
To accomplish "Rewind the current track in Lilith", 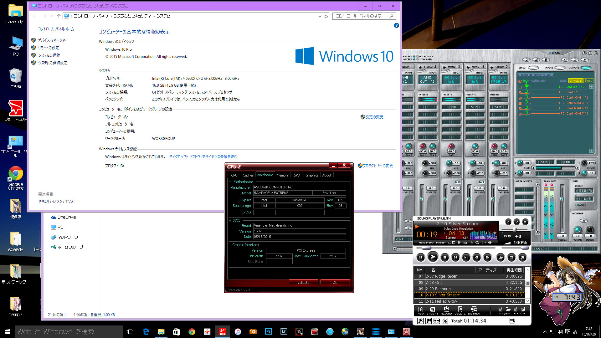I will click(x=477, y=258).
